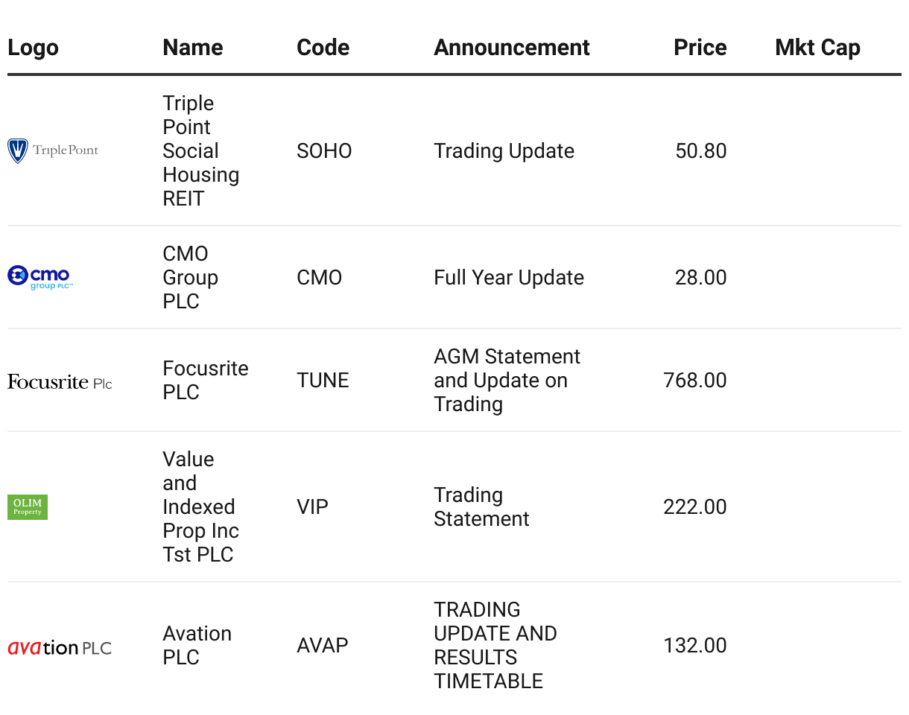The image size is (909, 715).
Task: Sort by the Price column header
Action: [700, 48]
